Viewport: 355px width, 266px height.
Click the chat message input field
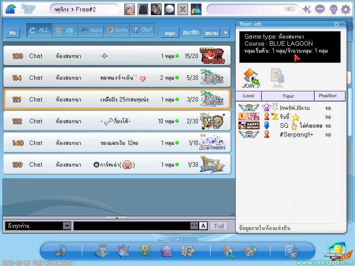pyautogui.click(x=132, y=226)
